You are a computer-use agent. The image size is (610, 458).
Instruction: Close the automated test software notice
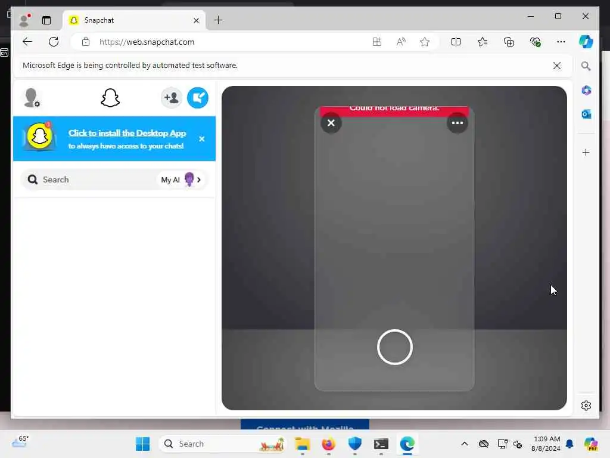pyautogui.click(x=557, y=66)
